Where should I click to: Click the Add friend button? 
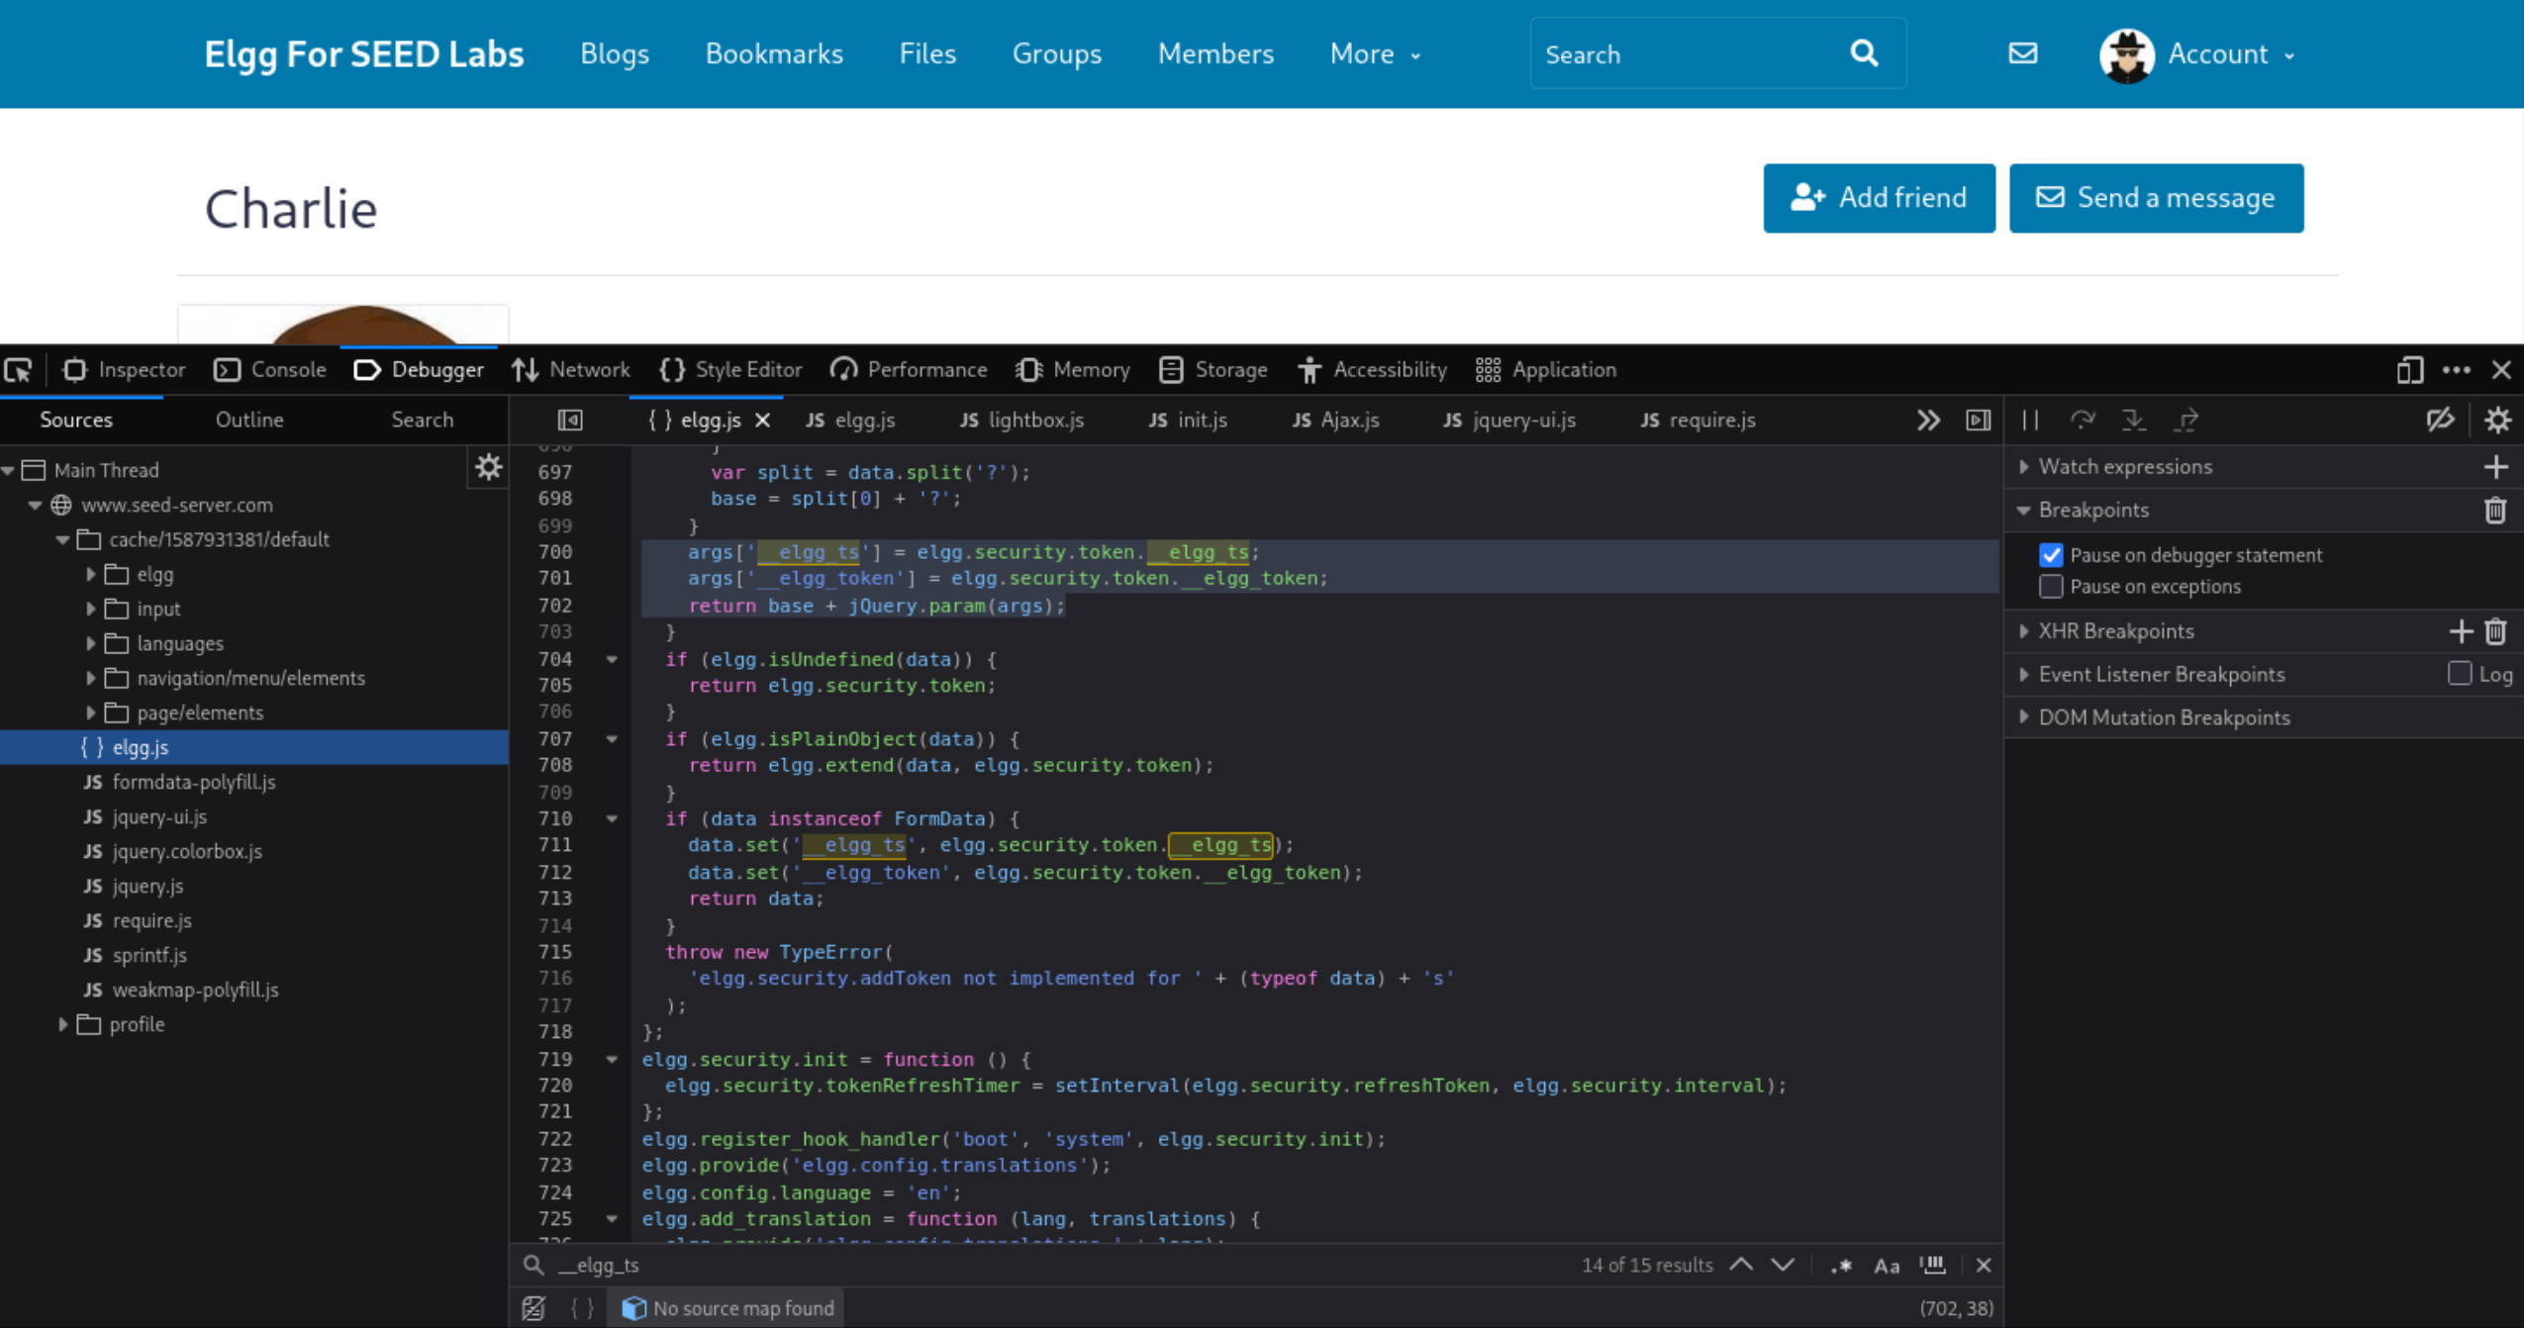tap(1879, 198)
